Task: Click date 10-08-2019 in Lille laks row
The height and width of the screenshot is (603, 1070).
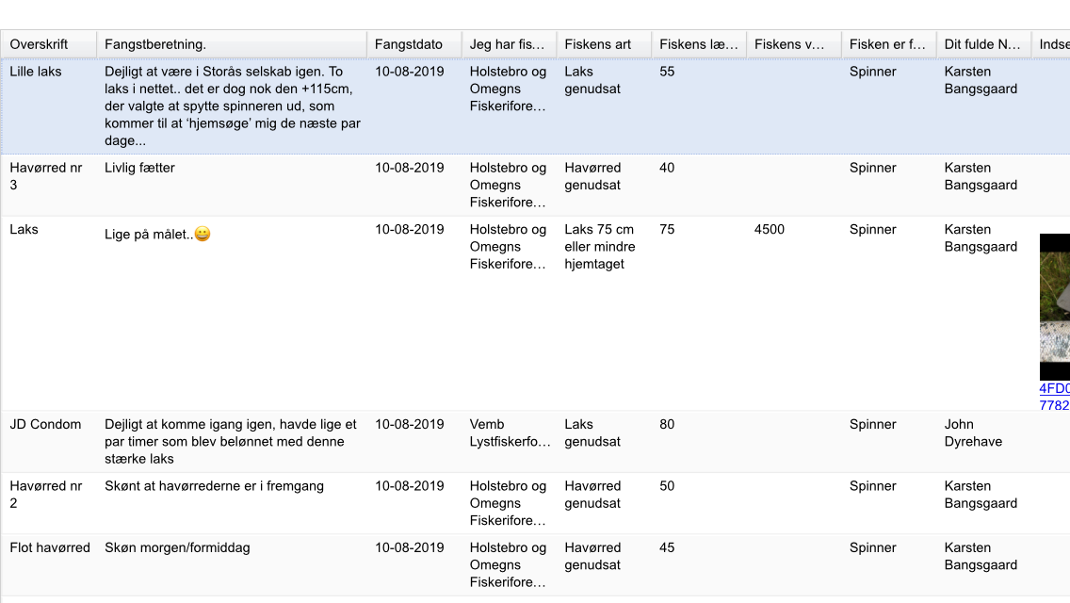Action: (410, 72)
